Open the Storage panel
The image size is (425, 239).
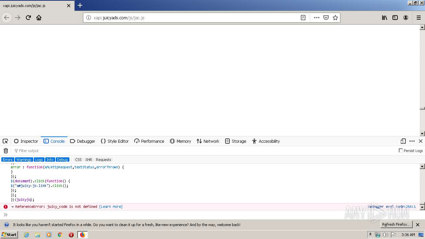coord(235,141)
